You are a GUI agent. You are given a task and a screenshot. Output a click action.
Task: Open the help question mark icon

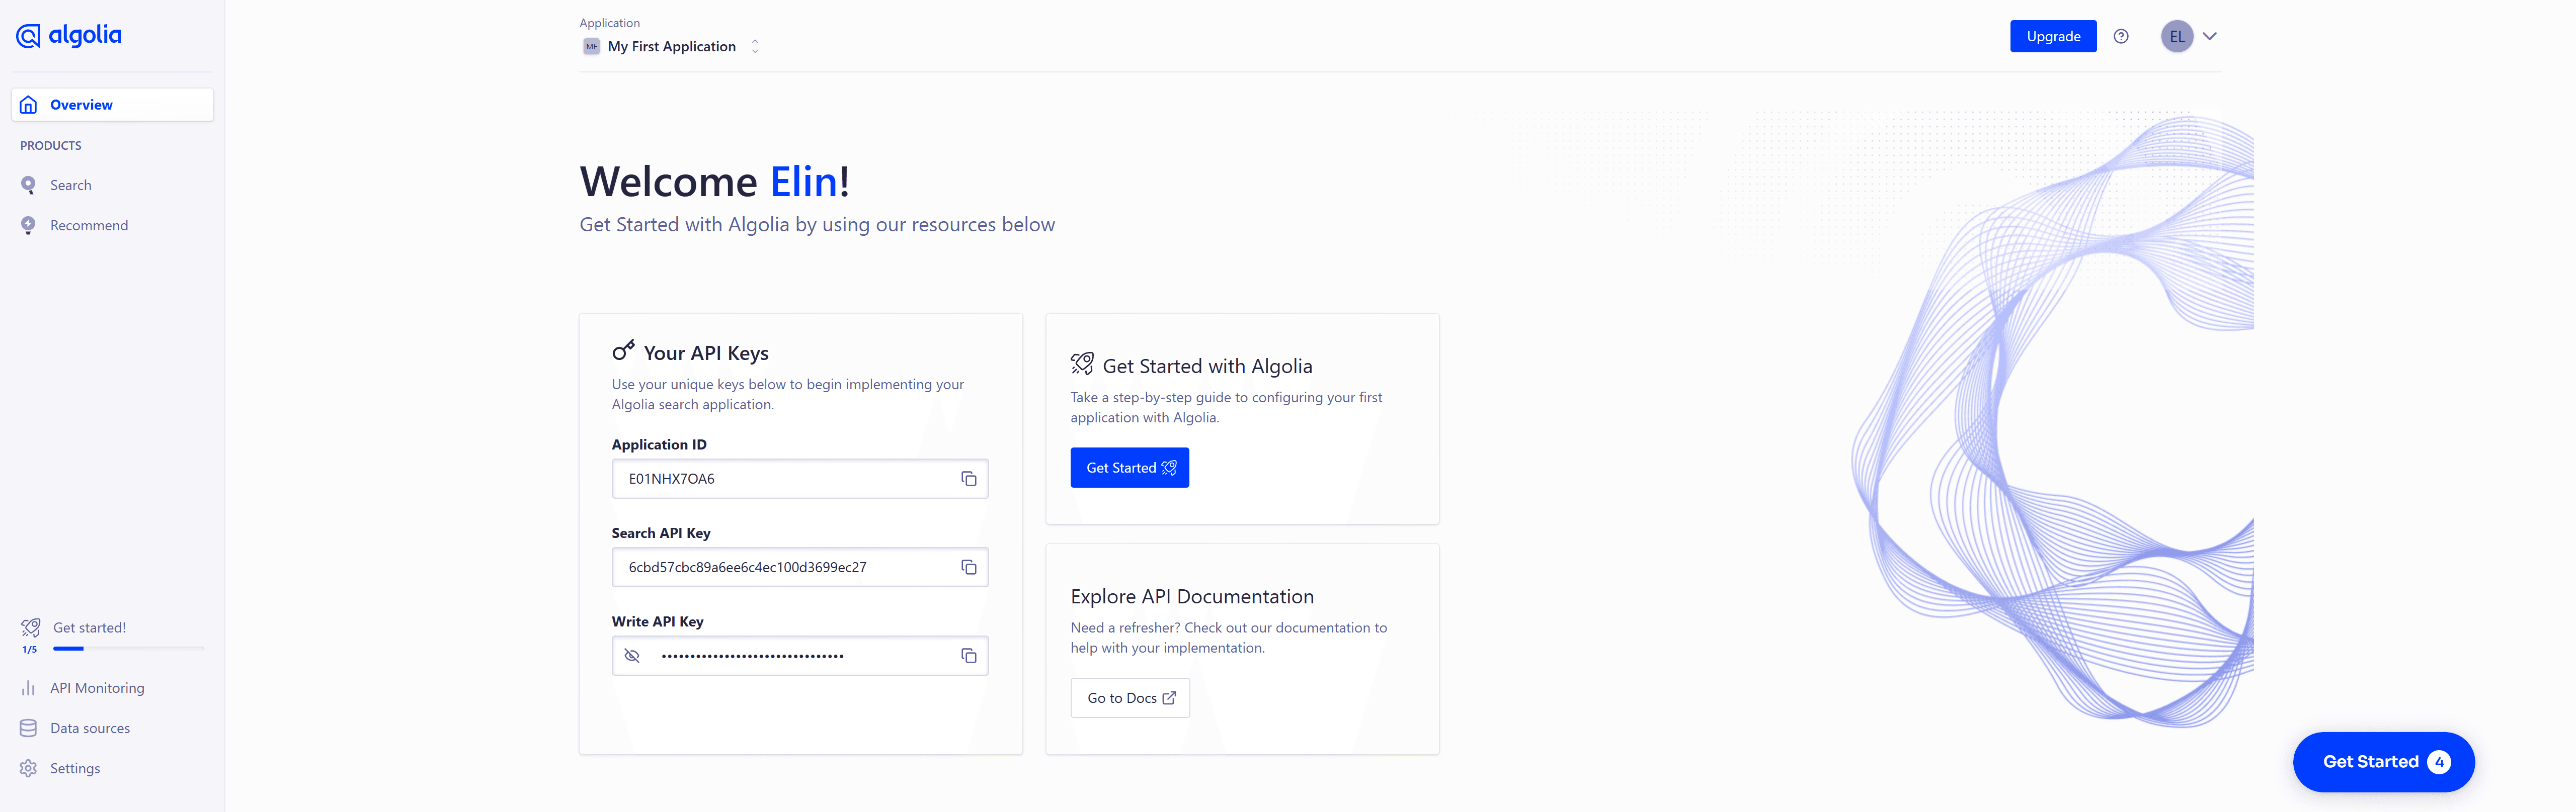tap(2121, 37)
